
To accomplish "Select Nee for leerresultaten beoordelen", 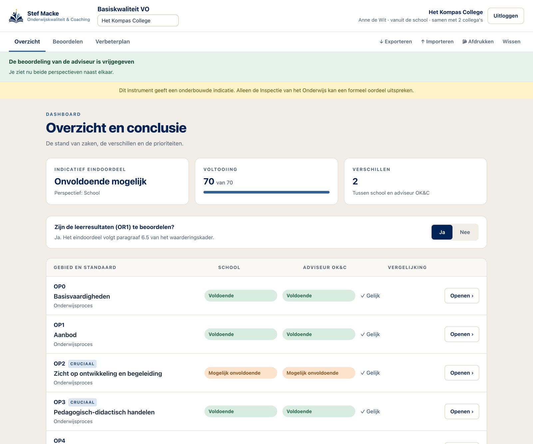I will coord(465,232).
